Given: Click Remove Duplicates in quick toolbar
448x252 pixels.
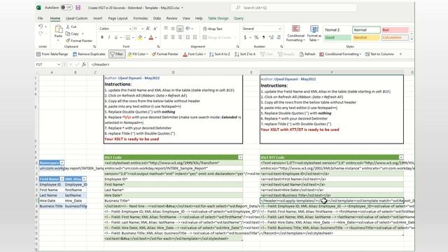Looking at the screenshot, I should 89,54.
